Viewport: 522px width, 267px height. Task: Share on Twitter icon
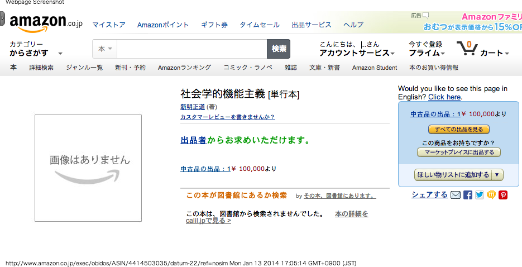pos(480,195)
